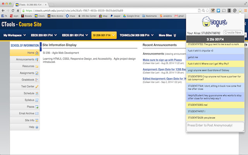Switch to the SI 206 001 F14 tab
The image size is (248, 155).
(104, 35)
